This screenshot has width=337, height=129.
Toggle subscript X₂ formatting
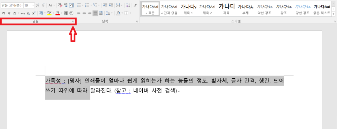(x=28, y=13)
